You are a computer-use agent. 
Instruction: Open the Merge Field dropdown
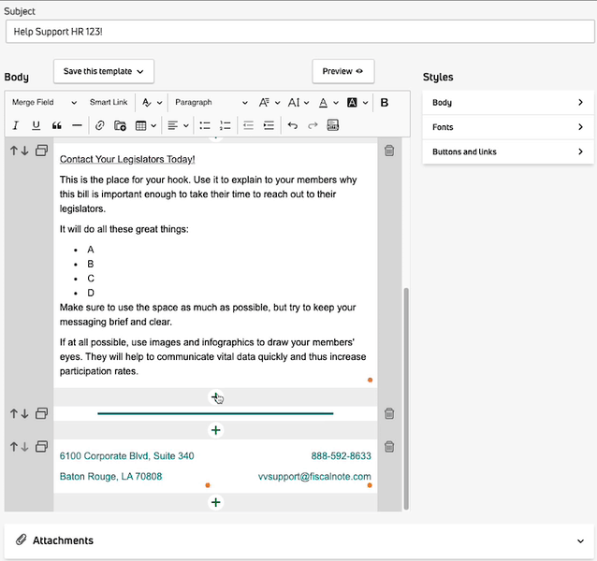[44, 102]
